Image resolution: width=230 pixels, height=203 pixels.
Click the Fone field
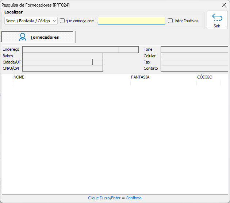[194, 50]
